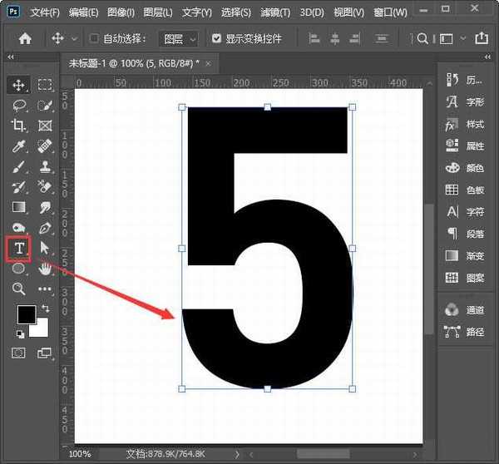The image size is (499, 464).
Task: Toggle Quick Mask mode icon
Action: (18, 353)
